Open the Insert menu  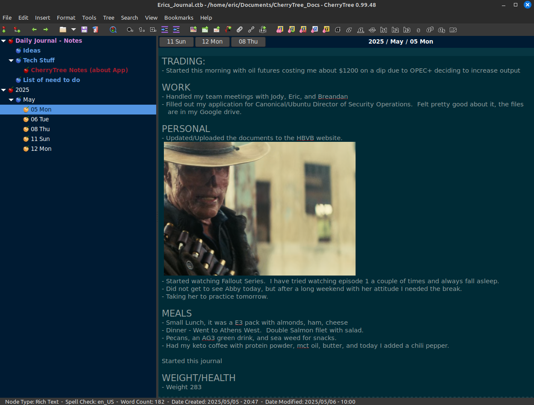42,18
